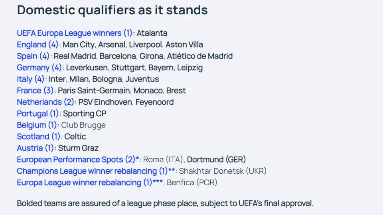Open the UEFA Europa League winners link
This screenshot has width=383, height=215.
coord(75,33)
